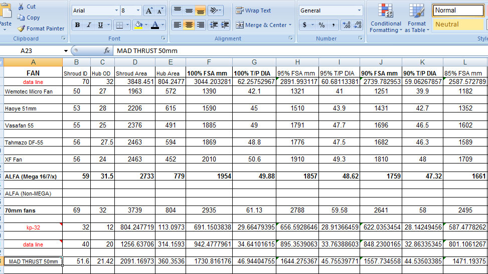Image resolution: width=488 pixels, height=274 pixels.
Task: Click the Shroud Area header cell
Action: pyautogui.click(x=135, y=73)
